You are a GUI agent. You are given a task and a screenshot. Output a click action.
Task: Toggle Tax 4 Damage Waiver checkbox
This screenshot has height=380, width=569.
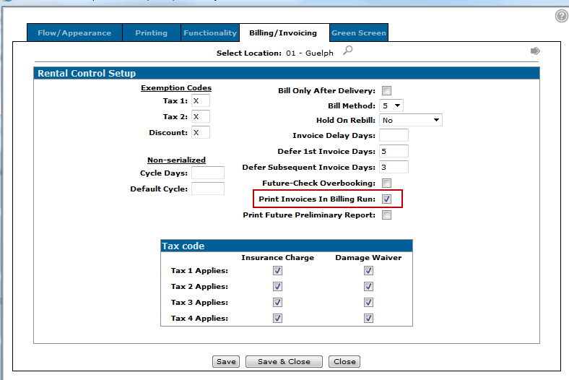368,319
